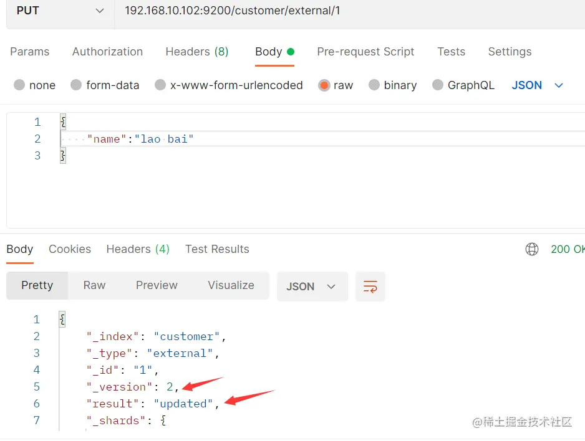The width and height of the screenshot is (585, 441).
Task: Choose x-www-form-urlencoded body type
Action: point(160,85)
